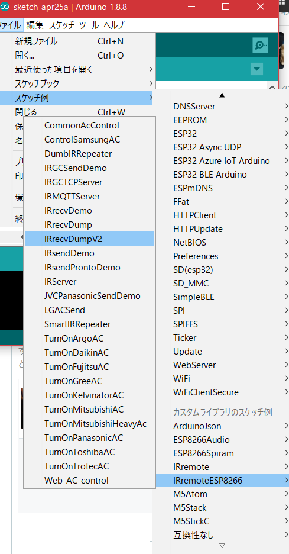The height and width of the screenshot is (554, 289).
Task: Open DumbIRRepeater example
Action: pyautogui.click(x=89, y=154)
